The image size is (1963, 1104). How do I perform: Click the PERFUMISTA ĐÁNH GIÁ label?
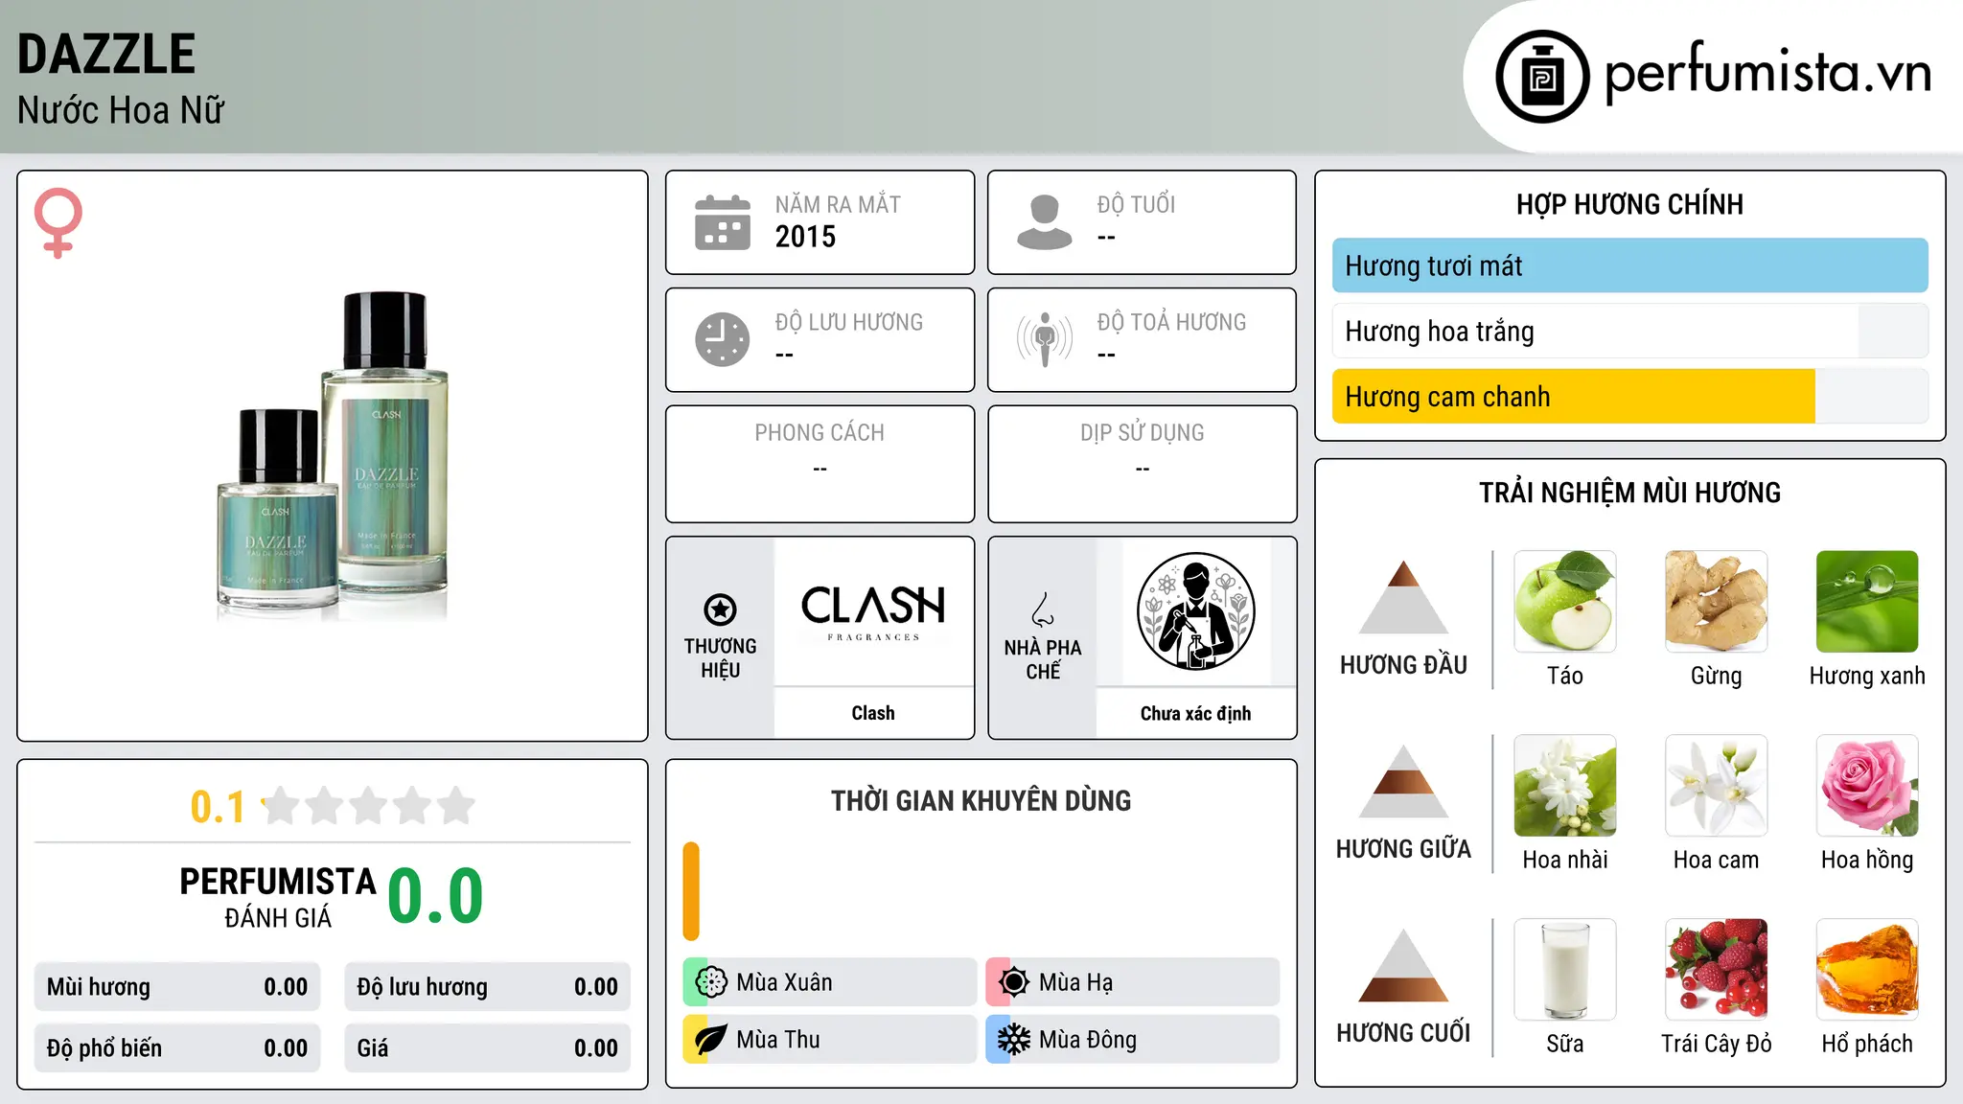tap(278, 897)
